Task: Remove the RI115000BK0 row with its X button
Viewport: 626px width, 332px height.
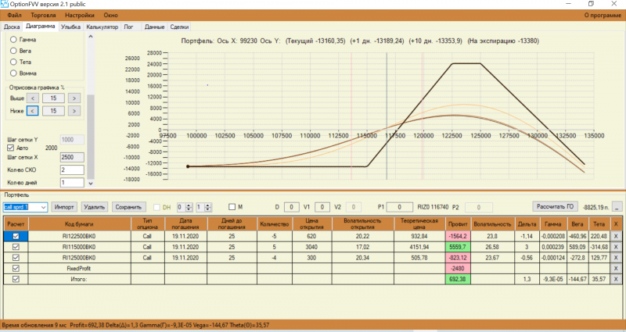Action: [x=616, y=247]
